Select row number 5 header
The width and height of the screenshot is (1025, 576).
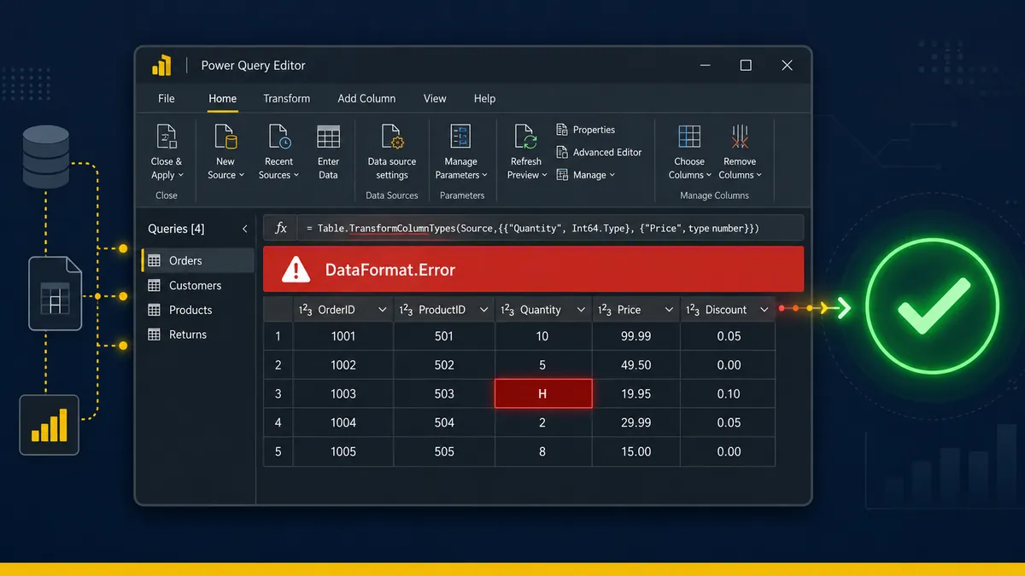tap(278, 451)
